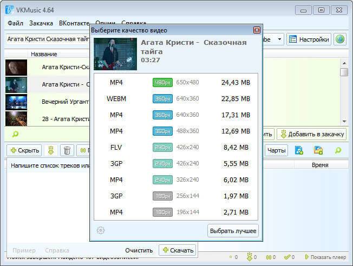The width and height of the screenshot is (353, 266).
Task: Click the Пример link
Action: (x=24, y=250)
